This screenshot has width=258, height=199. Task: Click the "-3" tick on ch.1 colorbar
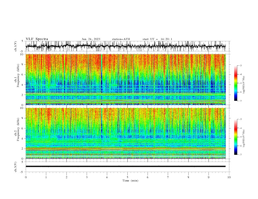click(240, 65)
